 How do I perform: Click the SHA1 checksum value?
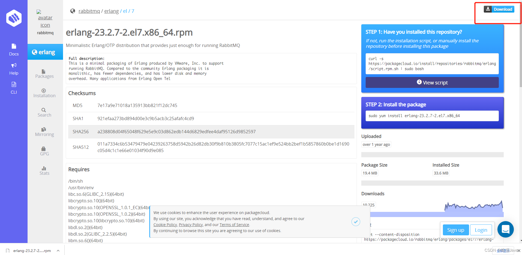(x=146, y=118)
